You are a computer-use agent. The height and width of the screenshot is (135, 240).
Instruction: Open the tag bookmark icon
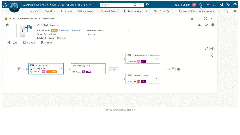[x=147, y=5]
